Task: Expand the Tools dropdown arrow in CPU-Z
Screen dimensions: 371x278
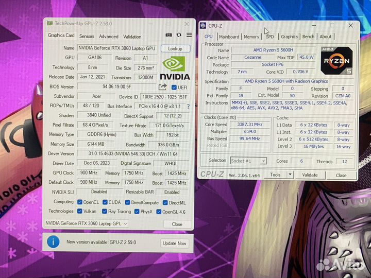Action: click(290, 175)
